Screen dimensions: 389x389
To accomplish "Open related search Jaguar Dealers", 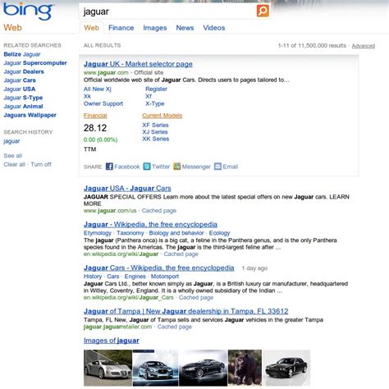I will click(24, 71).
